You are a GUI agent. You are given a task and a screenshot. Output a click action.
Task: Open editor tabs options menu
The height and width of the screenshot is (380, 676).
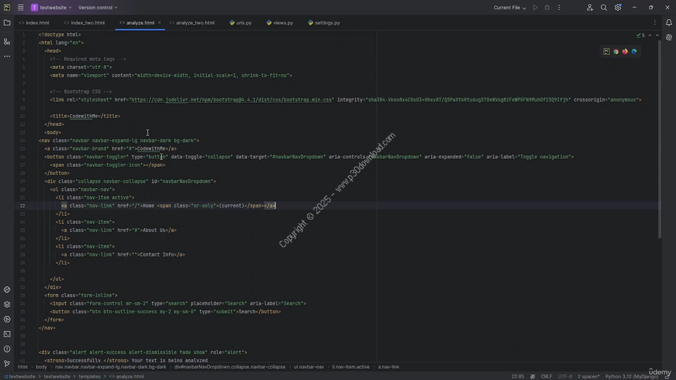coord(655,23)
